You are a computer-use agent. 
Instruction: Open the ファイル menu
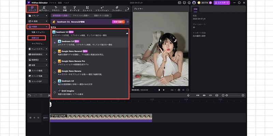pyautogui.click(x=53, y=3)
